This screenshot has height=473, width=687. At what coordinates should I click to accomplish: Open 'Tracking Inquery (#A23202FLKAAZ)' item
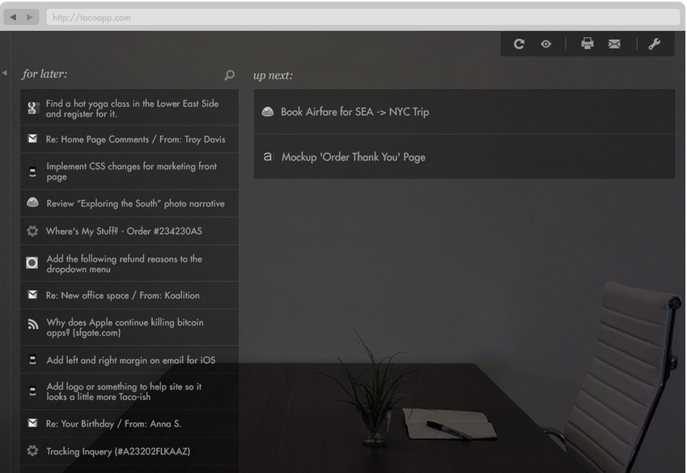pyautogui.click(x=129, y=451)
